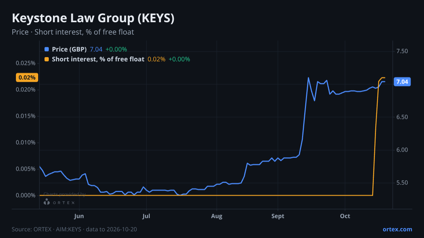The height and width of the screenshot is (238, 424).
Task: Click the 0.015% left axis label
Action: click(x=26, y=116)
